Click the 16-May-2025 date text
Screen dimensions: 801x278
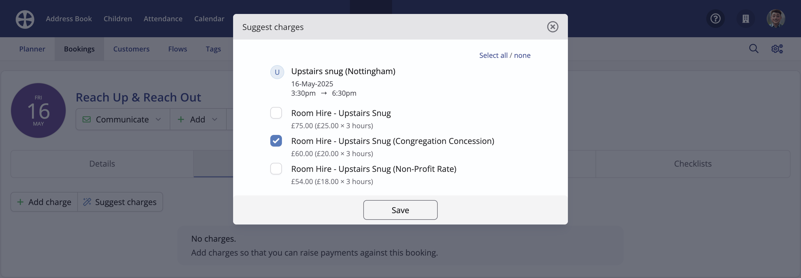tap(312, 84)
